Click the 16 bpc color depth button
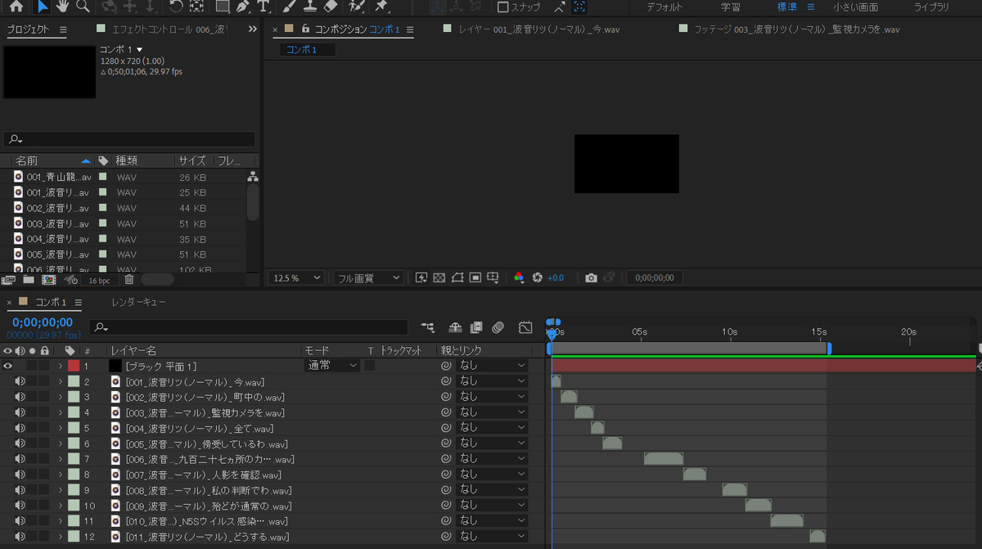 click(x=98, y=281)
